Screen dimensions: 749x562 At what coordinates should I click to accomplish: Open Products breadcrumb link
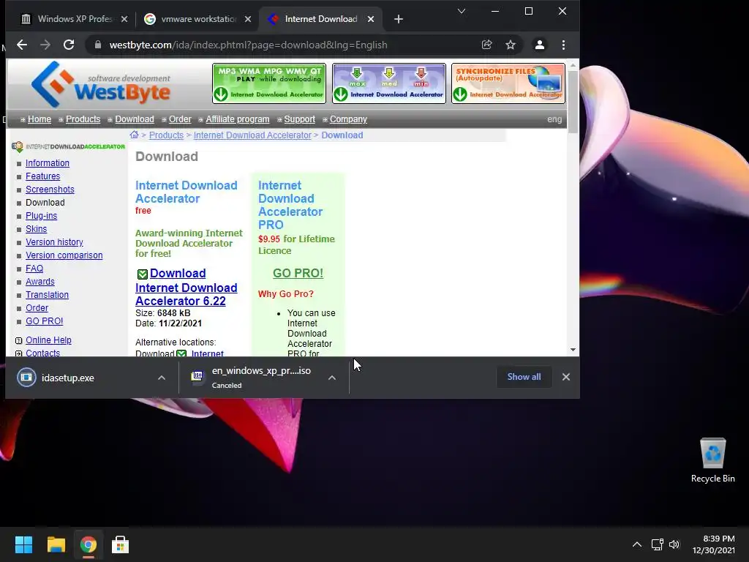166,135
